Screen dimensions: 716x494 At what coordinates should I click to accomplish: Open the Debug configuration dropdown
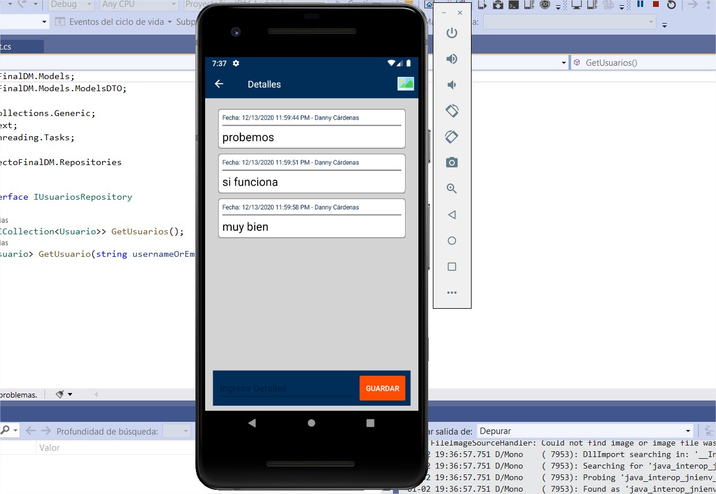(x=71, y=5)
